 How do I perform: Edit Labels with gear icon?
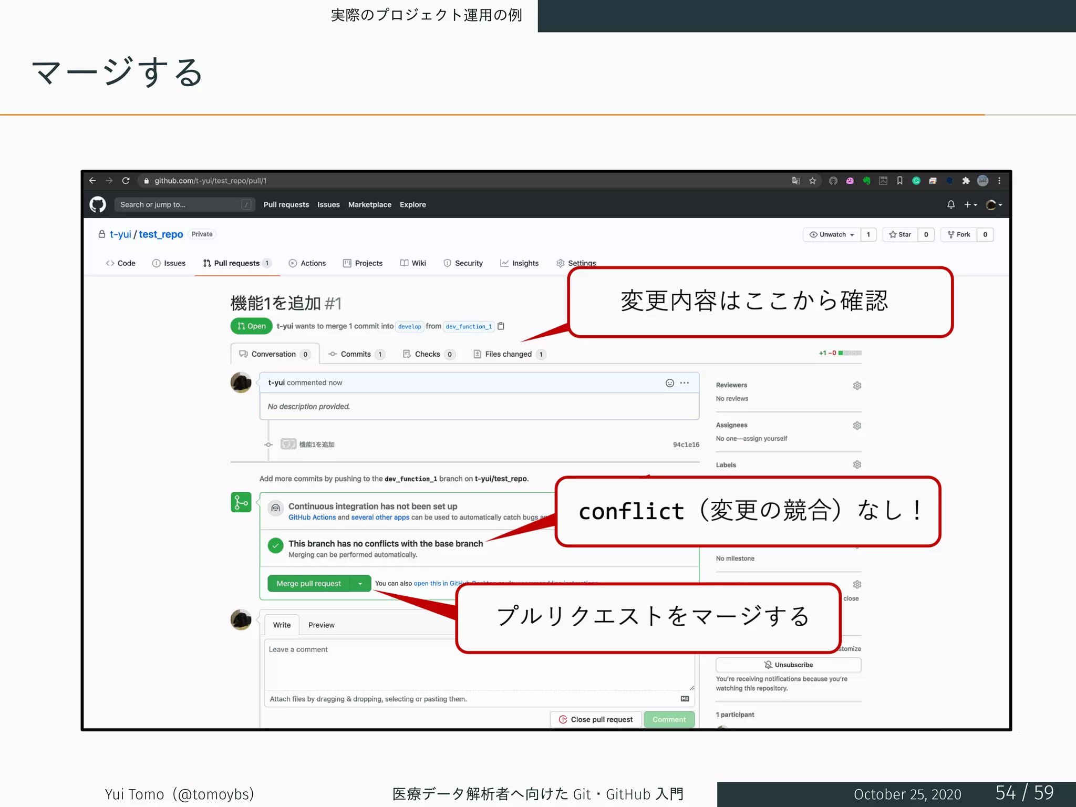pos(857,464)
